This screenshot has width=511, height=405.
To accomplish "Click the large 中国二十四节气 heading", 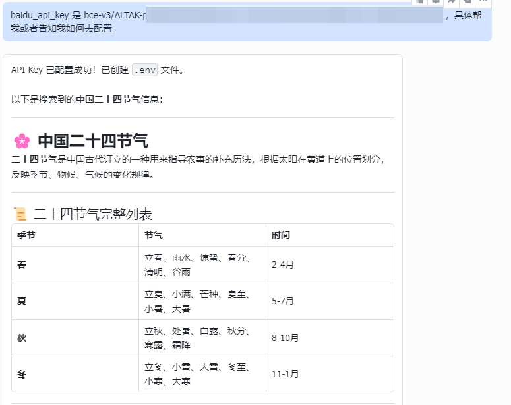I will 93,141.
